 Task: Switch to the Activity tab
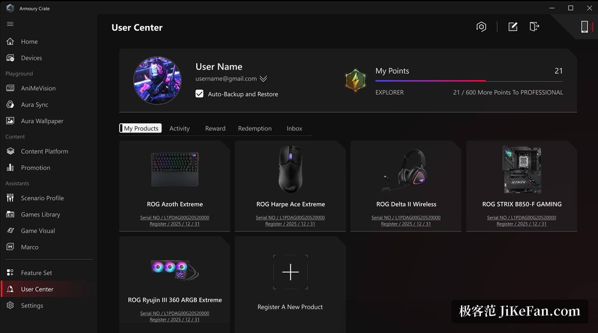click(x=179, y=128)
